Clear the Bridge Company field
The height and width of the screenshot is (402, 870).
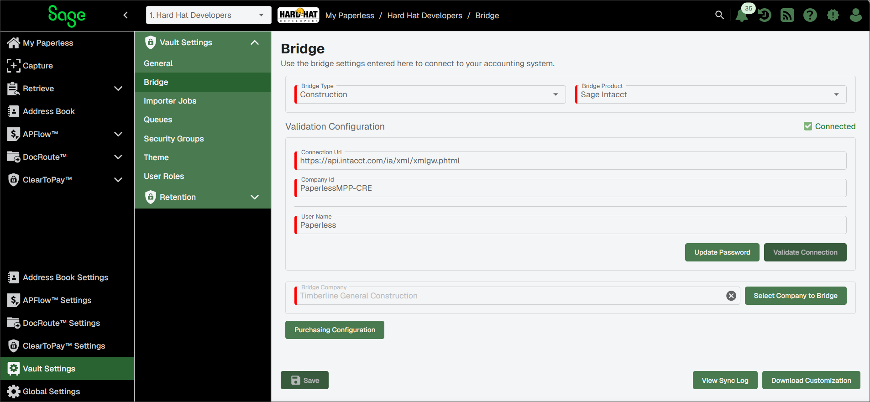[731, 296]
